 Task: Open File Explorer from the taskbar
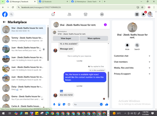coord(26,113)
